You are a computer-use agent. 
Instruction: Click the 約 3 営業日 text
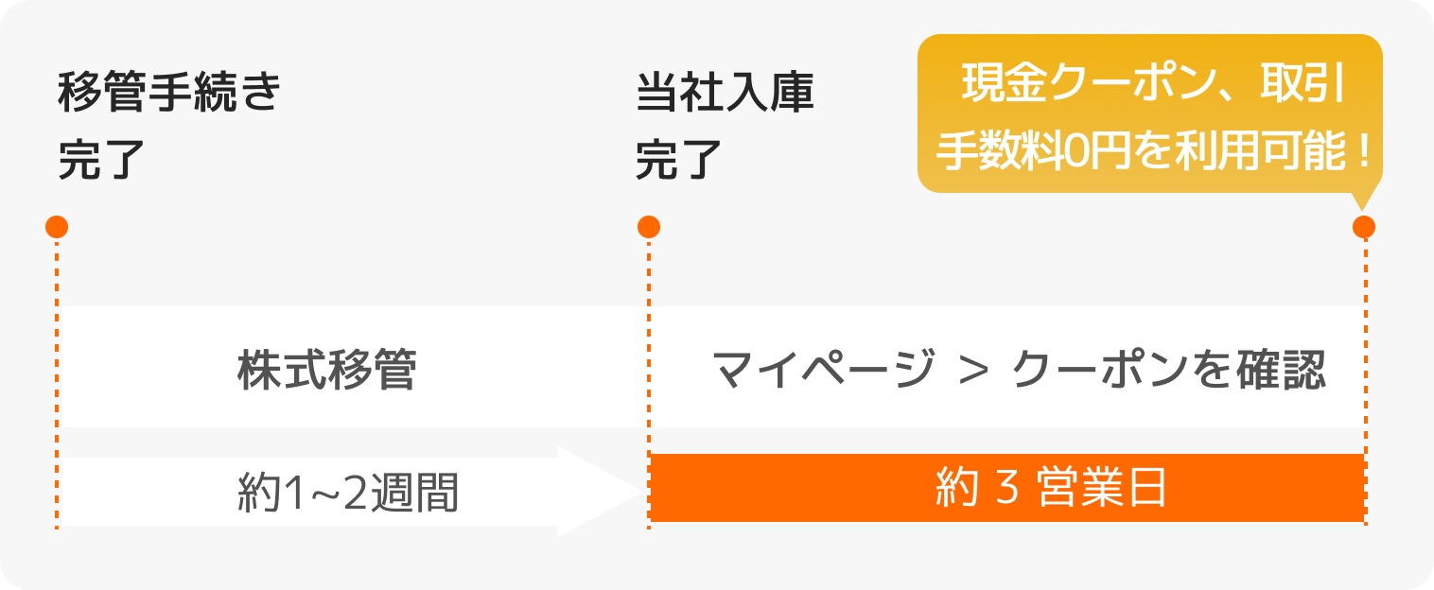(x=1050, y=489)
